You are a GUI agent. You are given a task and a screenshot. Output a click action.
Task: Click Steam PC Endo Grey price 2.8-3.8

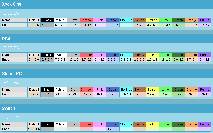point(74,94)
